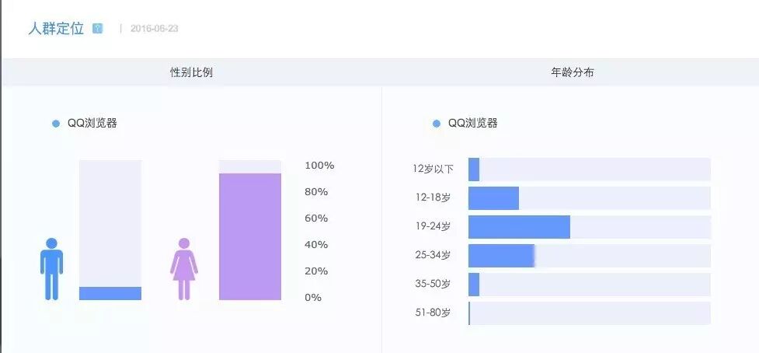The image size is (759, 353).
Task: Click the purple female percentage bar
Action: click(x=249, y=236)
